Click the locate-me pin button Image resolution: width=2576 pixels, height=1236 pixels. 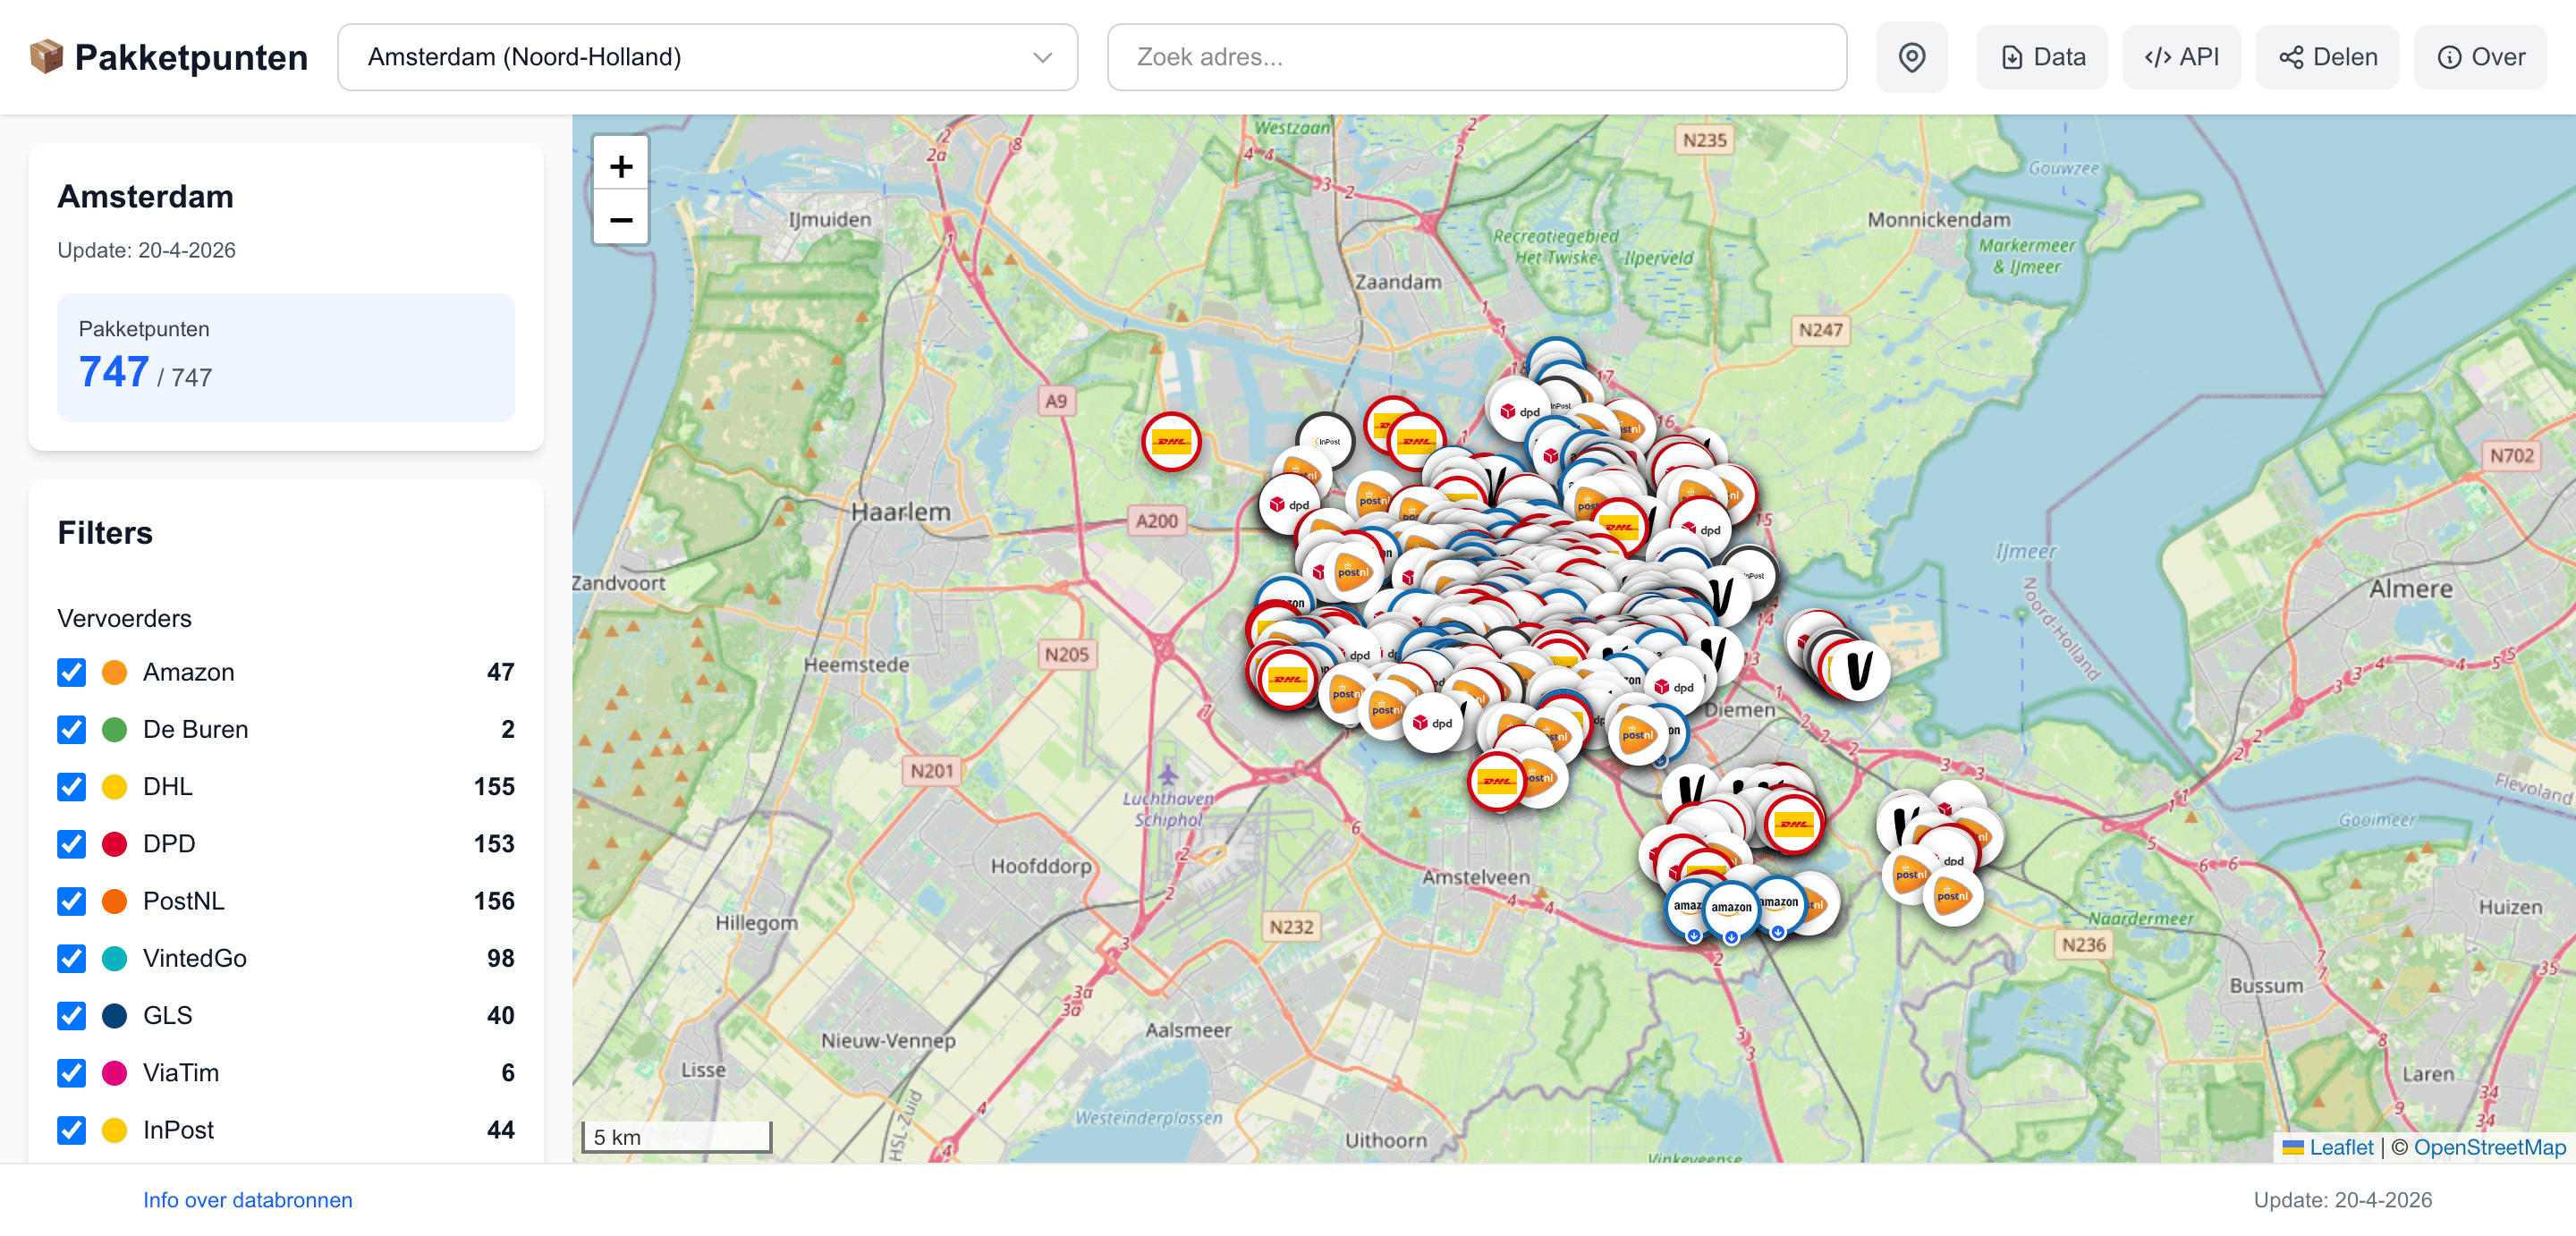click(1911, 57)
